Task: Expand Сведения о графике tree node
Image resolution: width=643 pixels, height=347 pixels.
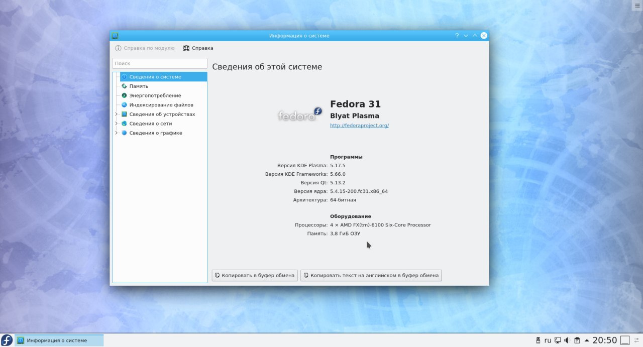Action: [117, 133]
